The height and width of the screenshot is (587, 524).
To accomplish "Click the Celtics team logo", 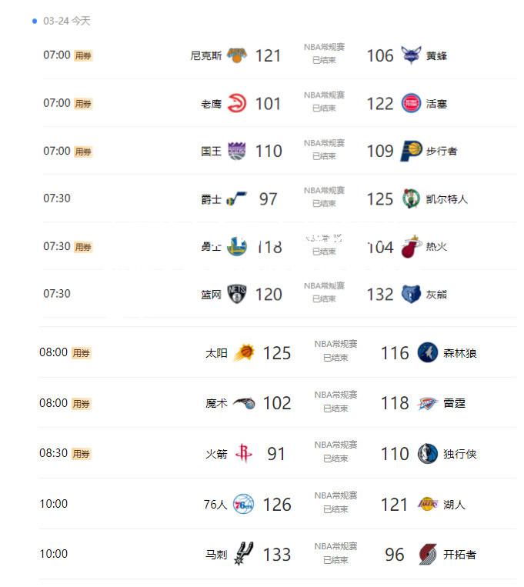I will click(411, 198).
